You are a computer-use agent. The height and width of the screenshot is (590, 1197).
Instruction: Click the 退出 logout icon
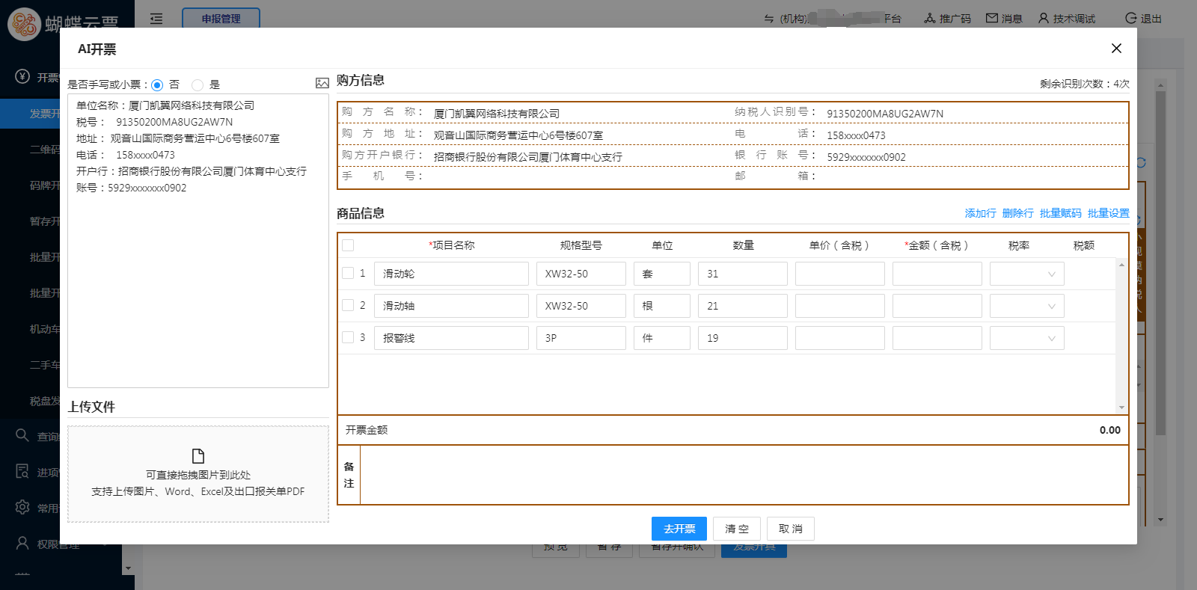(x=1131, y=18)
